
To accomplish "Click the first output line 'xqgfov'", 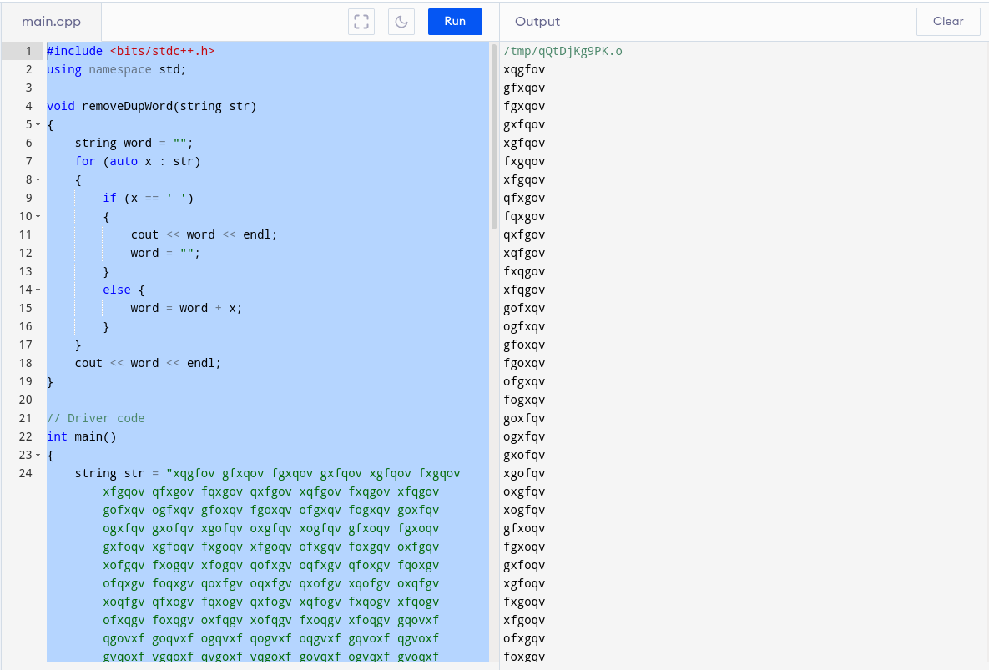I will (x=524, y=69).
